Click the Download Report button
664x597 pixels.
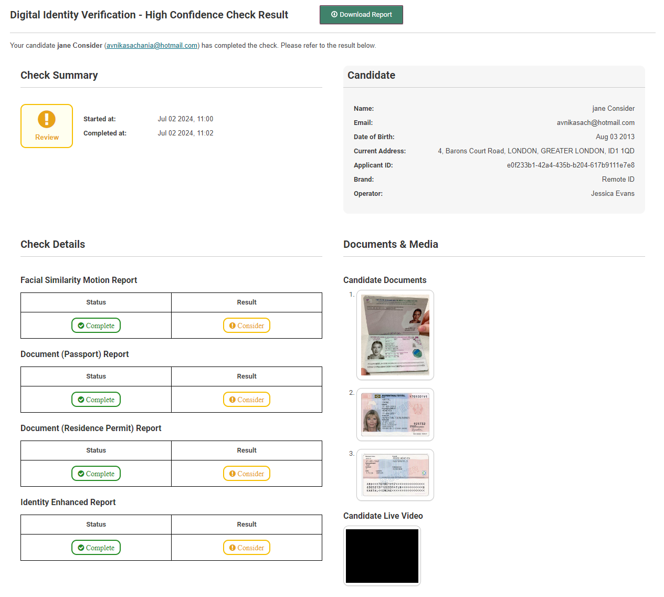(361, 15)
